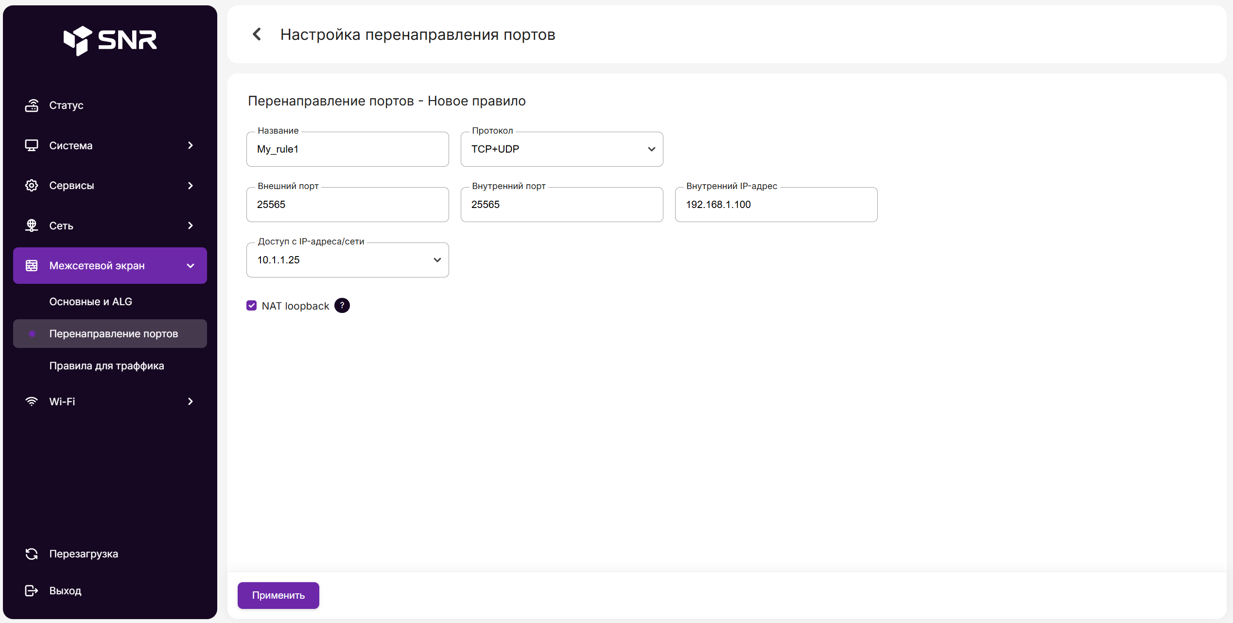Expand the Система submenu arrow
The height and width of the screenshot is (623, 1233).
tap(191, 145)
